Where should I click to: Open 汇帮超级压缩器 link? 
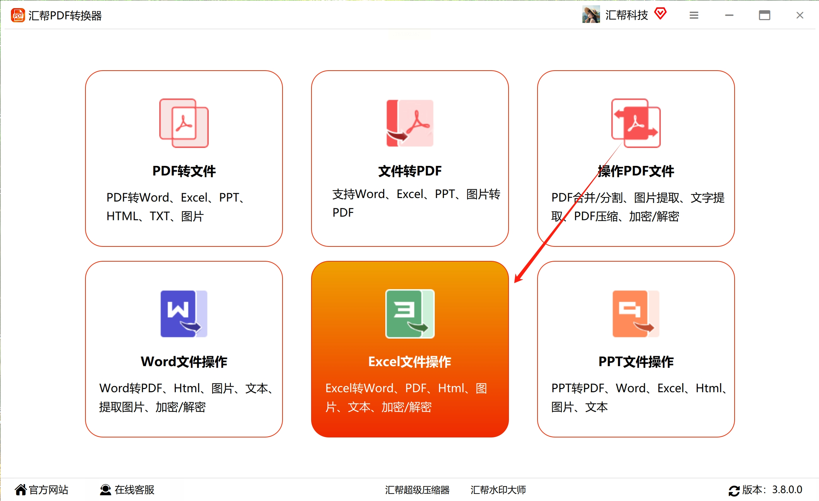tap(417, 490)
